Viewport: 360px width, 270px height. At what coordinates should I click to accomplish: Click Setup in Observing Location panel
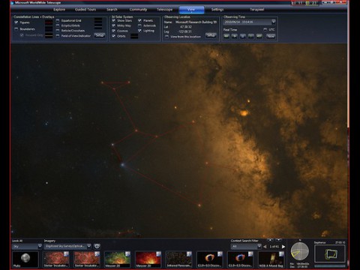pyautogui.click(x=211, y=35)
